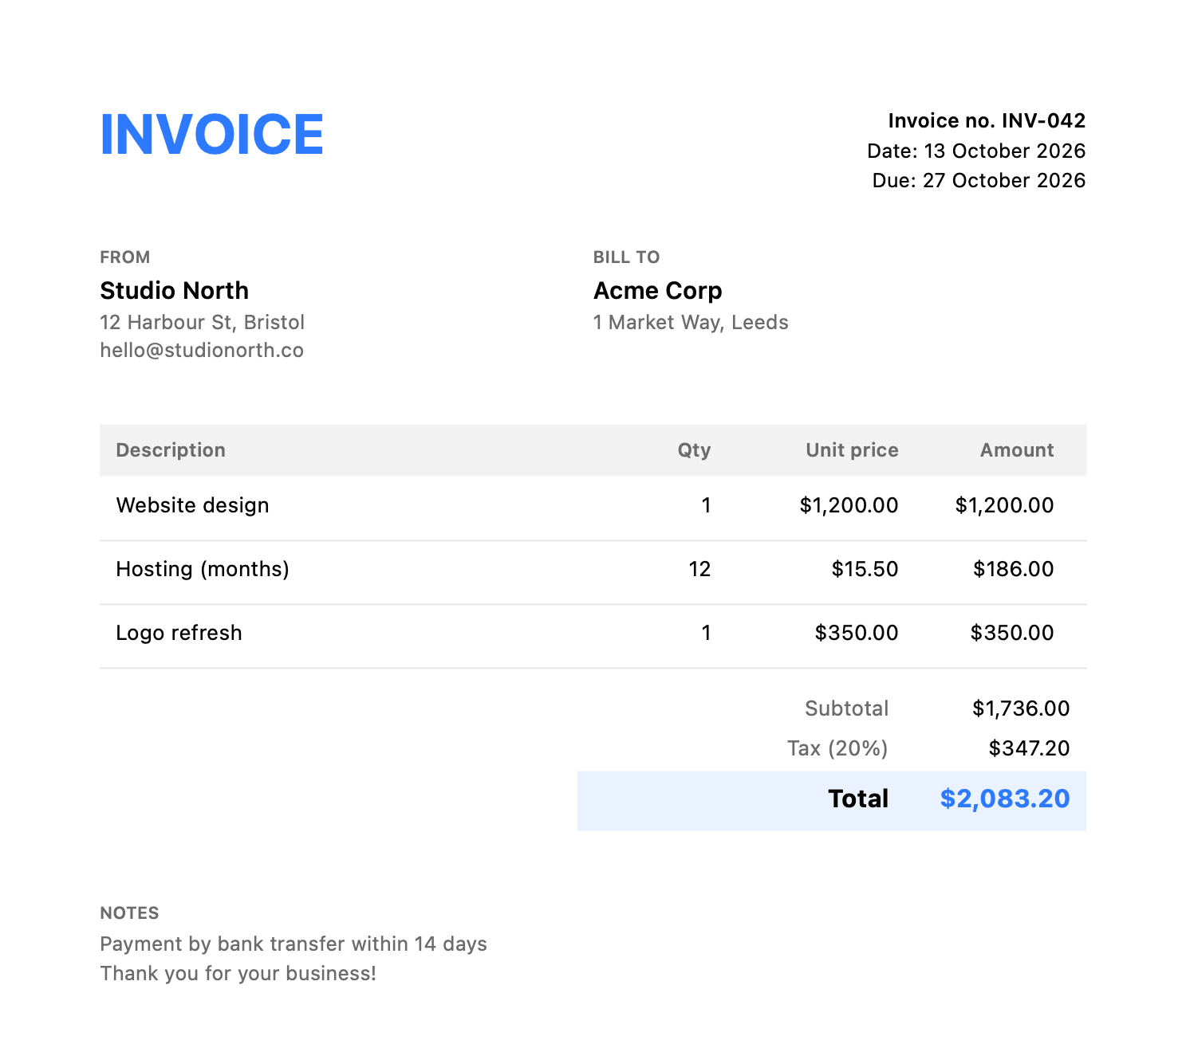The width and height of the screenshot is (1186, 1040).
Task: Click the address "12 Harbour St, Bristol"
Action: click(x=203, y=322)
